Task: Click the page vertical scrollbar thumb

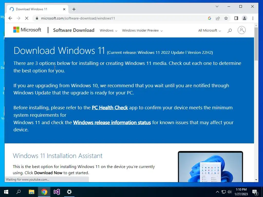Action: point(256,44)
